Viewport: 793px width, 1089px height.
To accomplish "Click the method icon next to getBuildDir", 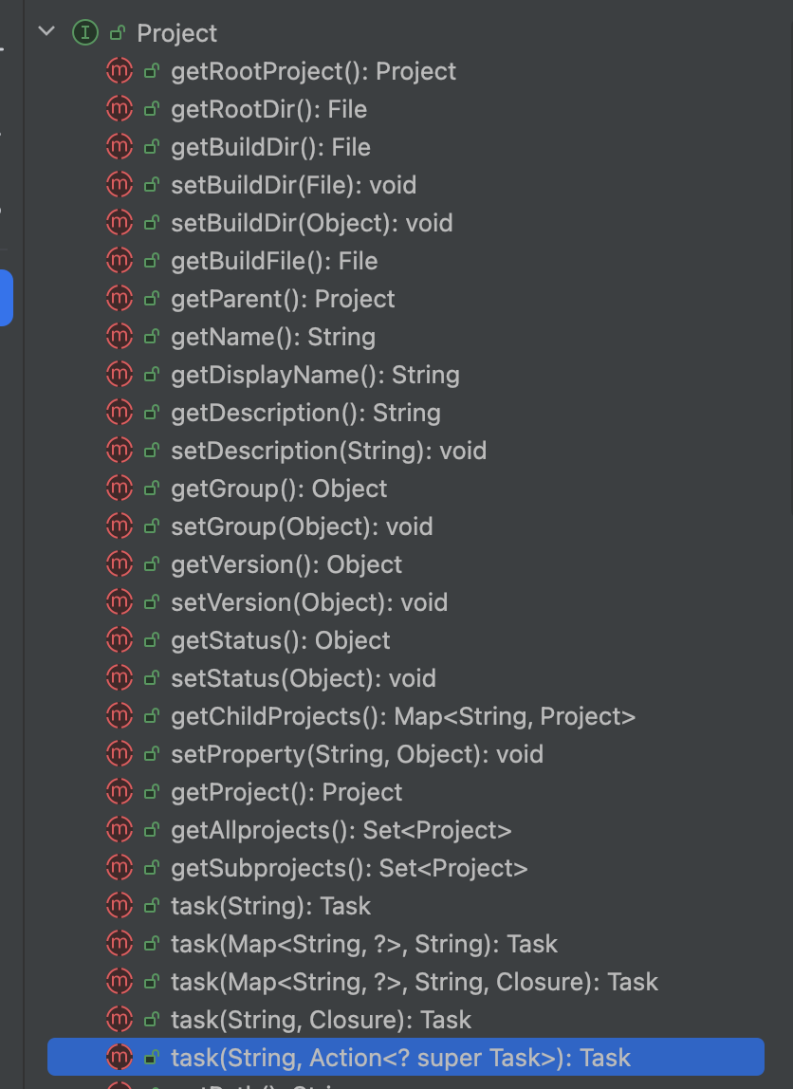I will coord(119,146).
